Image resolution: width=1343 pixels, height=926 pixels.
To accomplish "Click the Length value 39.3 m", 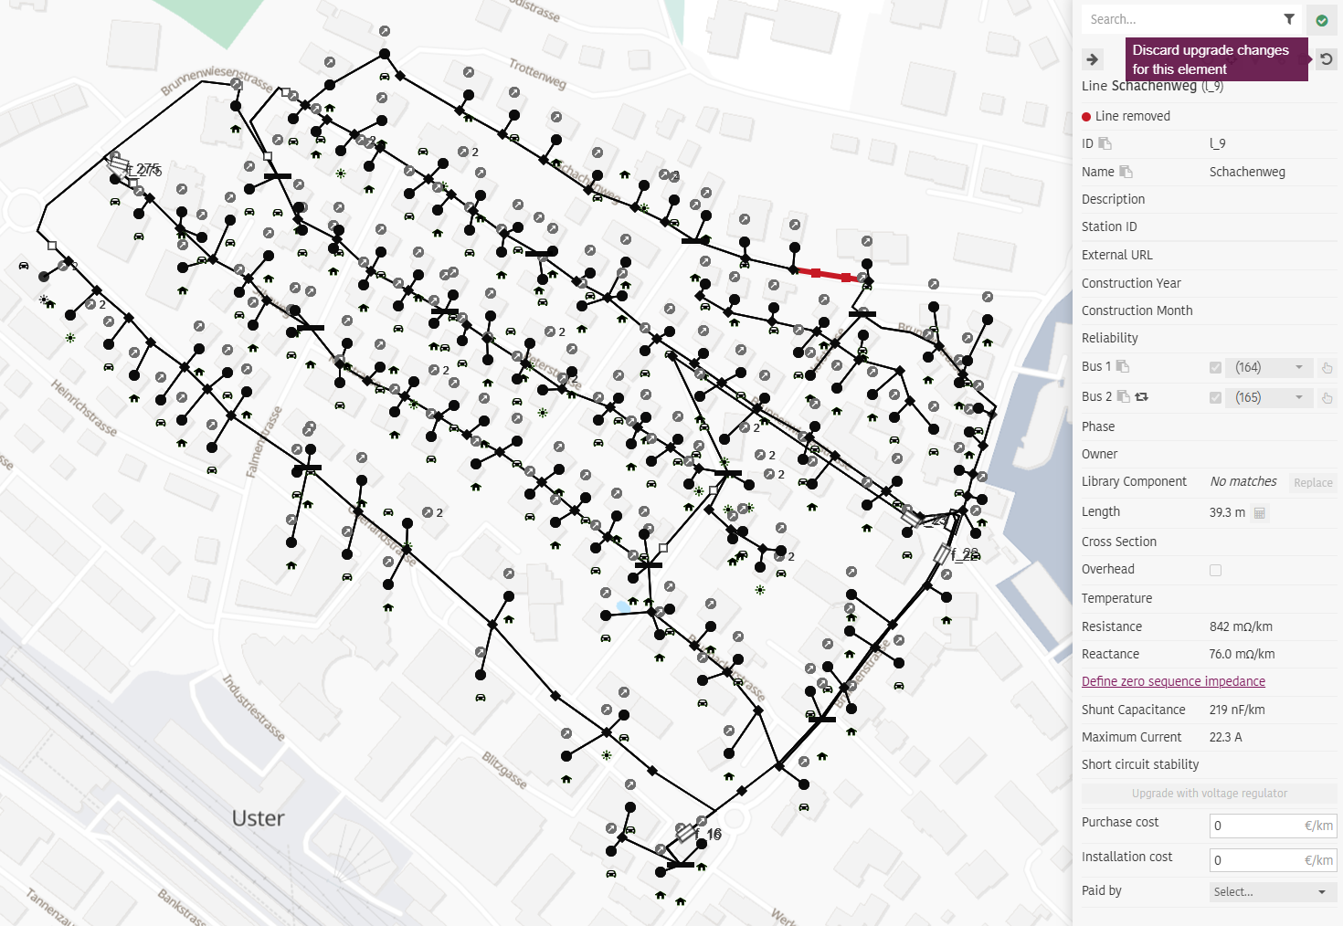I will pos(1227,512).
